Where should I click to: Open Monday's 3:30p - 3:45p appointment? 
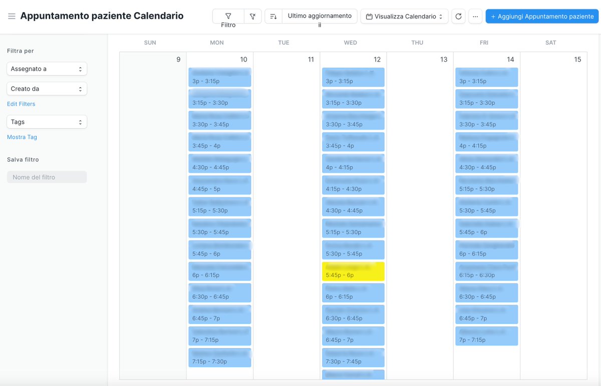pos(220,120)
